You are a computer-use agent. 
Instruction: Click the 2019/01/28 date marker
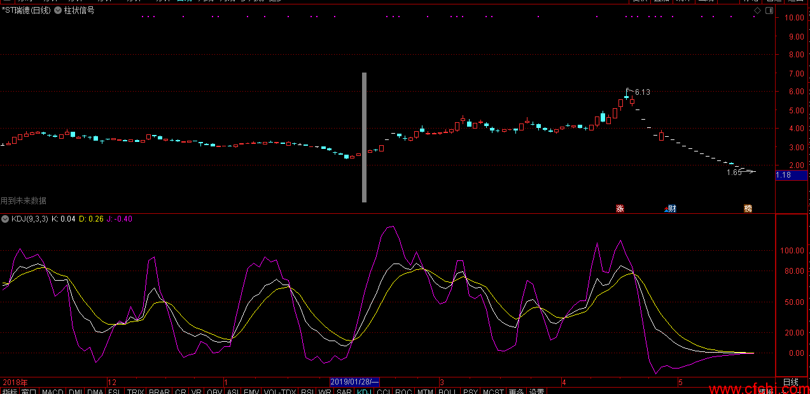click(x=354, y=383)
